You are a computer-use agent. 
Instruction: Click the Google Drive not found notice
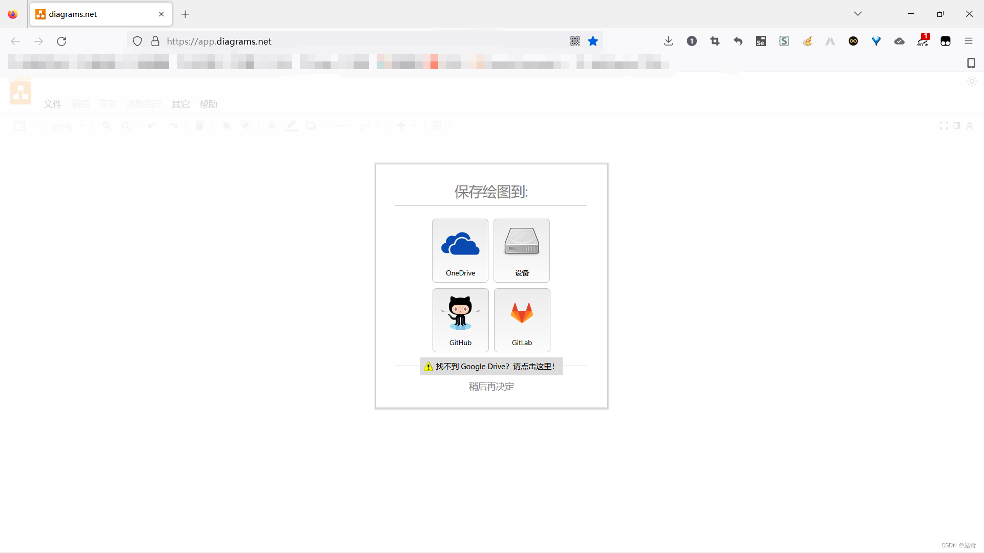point(491,367)
